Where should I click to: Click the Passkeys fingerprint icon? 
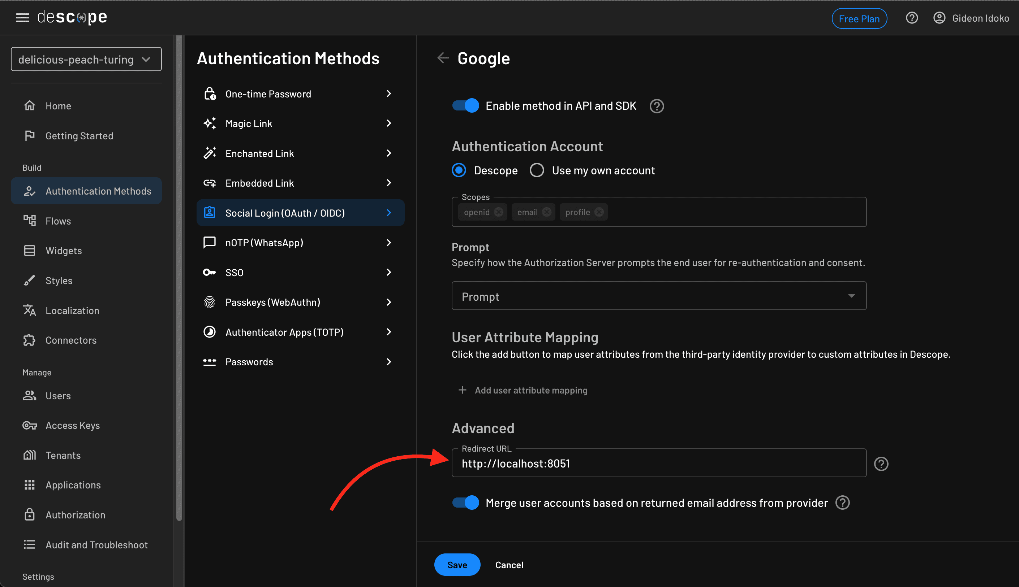pos(210,302)
